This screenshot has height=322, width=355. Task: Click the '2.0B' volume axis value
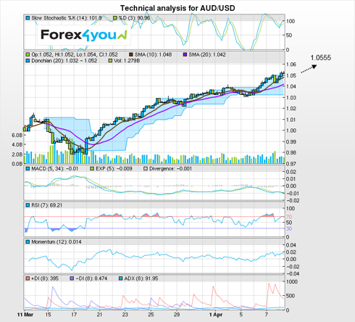coord(17,154)
